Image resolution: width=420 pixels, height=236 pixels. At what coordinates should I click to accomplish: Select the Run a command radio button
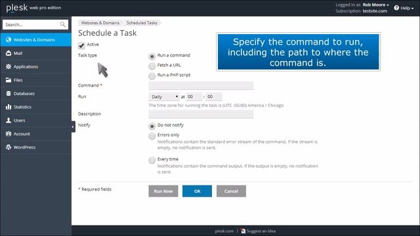pyautogui.click(x=152, y=56)
